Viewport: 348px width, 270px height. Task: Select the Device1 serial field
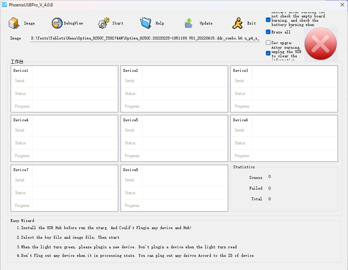(x=75, y=81)
